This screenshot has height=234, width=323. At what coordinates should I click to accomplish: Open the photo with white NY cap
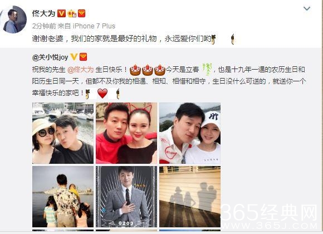coord(190,133)
